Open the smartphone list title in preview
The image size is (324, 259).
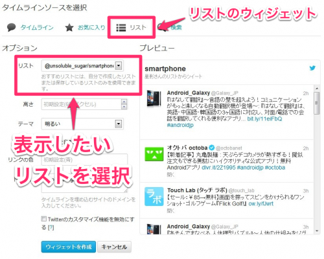click(165, 69)
